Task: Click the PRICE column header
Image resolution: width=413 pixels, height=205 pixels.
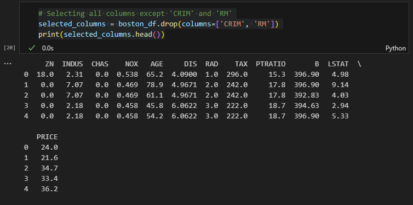Action: [47, 137]
